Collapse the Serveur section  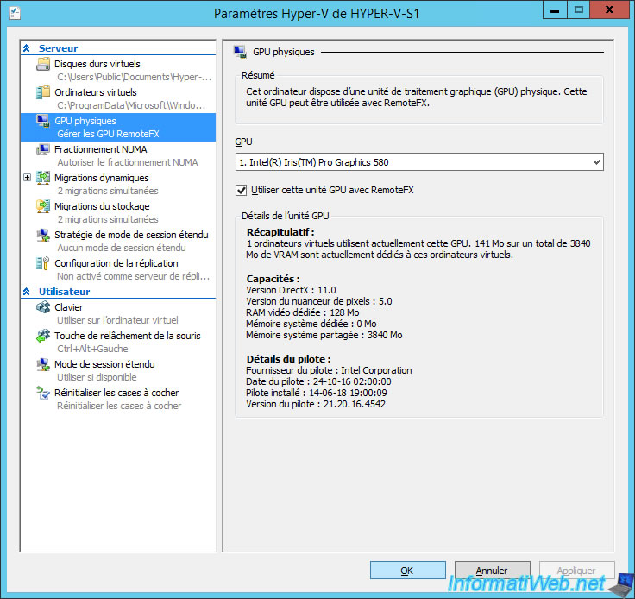(x=27, y=48)
